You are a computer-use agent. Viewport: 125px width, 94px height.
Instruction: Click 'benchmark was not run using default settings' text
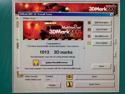(x=53, y=57)
